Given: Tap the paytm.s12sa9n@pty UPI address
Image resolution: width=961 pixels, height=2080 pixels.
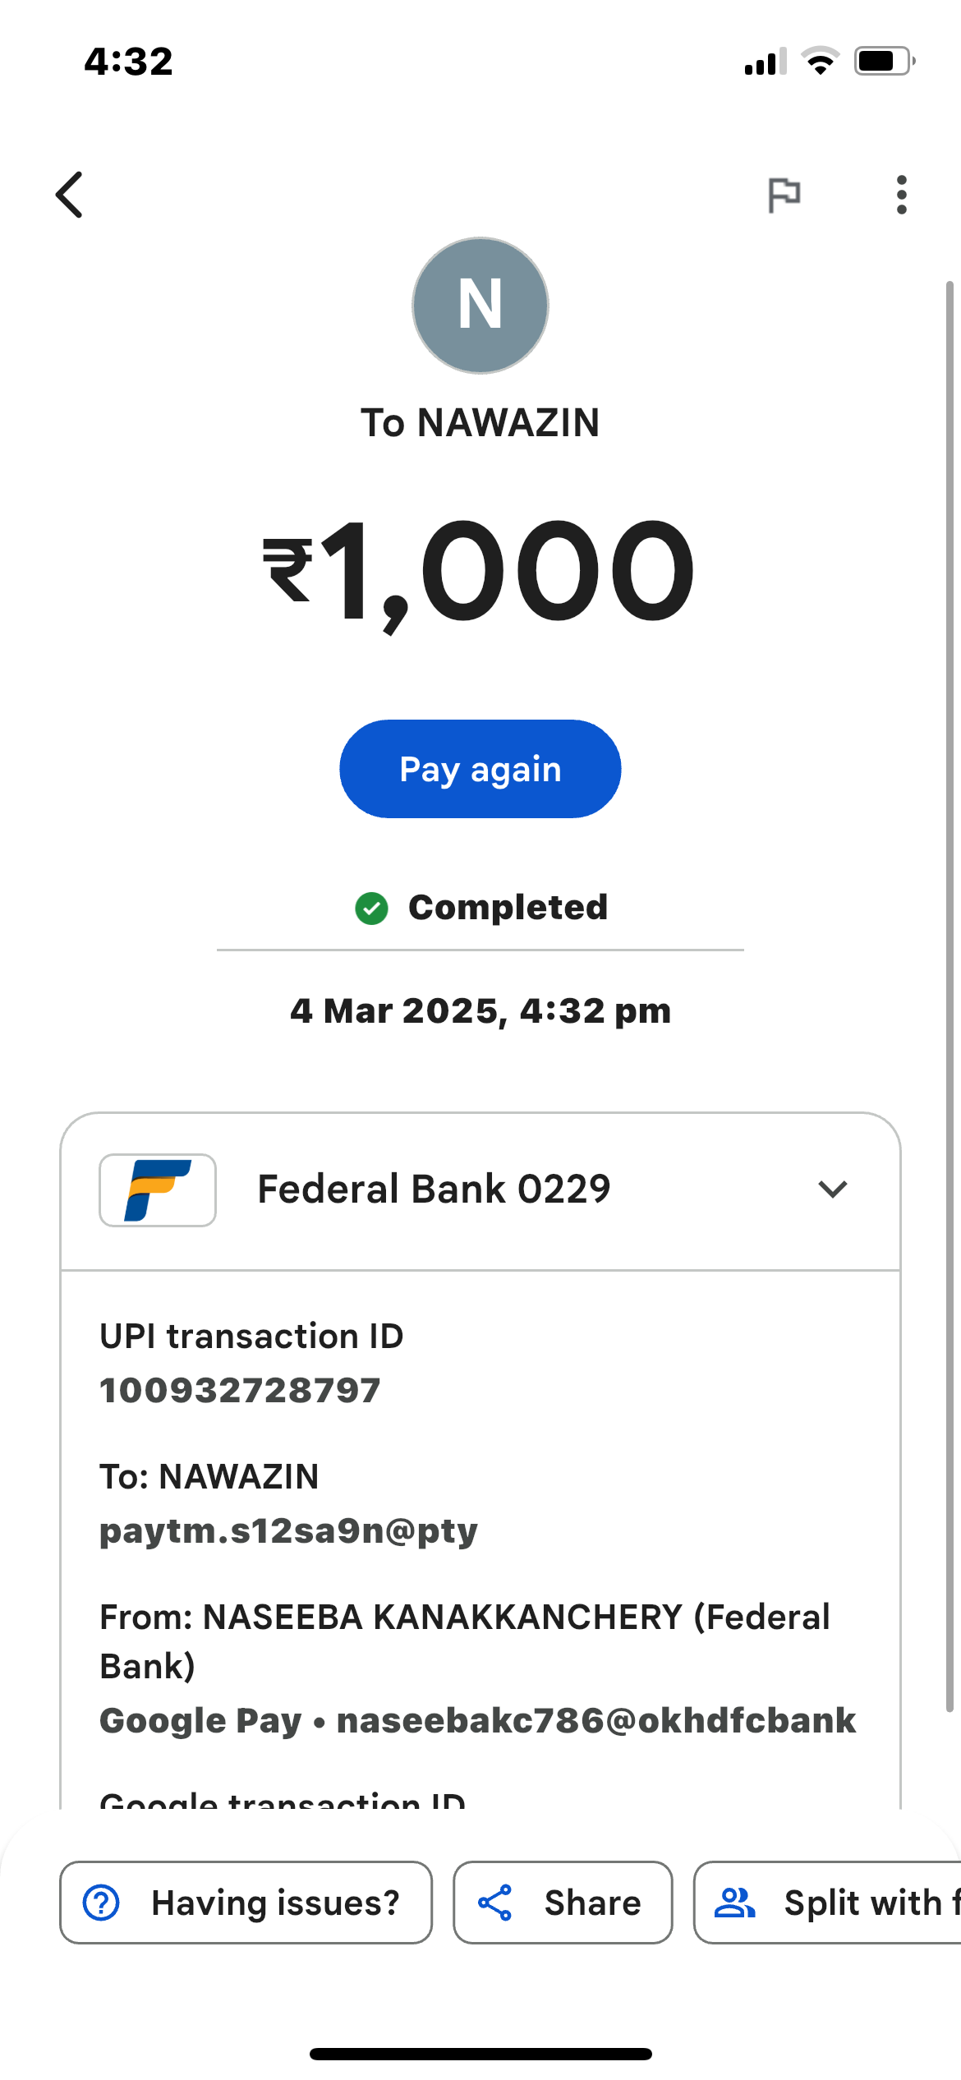Looking at the screenshot, I should [x=288, y=1530].
